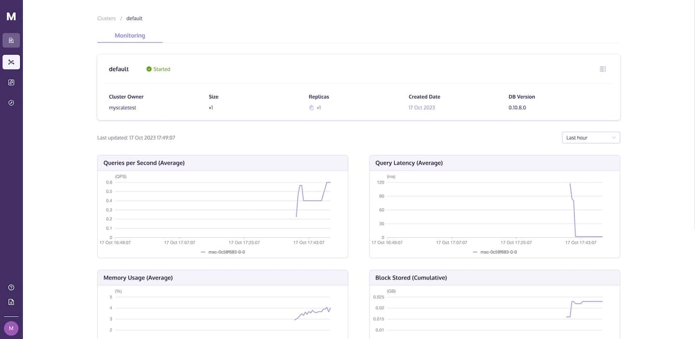Click the Last updated timestamp text
This screenshot has height=339, width=695.
tap(136, 138)
